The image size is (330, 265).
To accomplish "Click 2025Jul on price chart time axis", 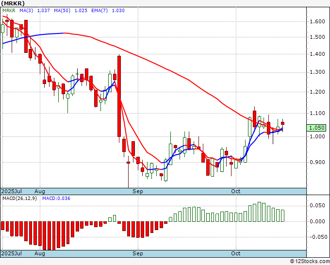I will [x=12, y=191].
